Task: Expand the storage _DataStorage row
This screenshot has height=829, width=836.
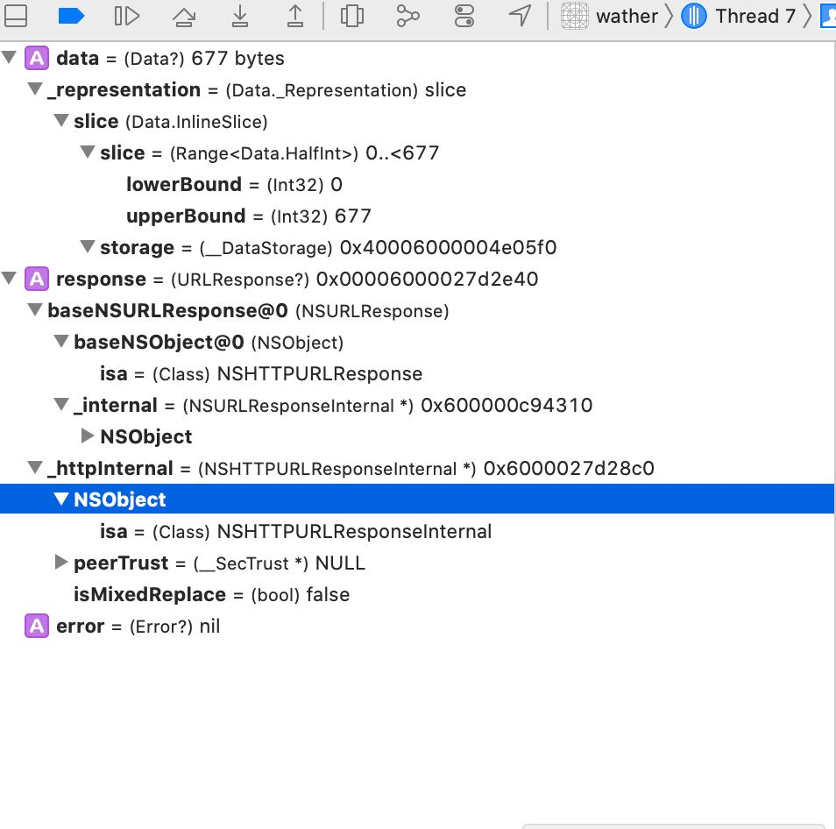Action: pyautogui.click(x=88, y=246)
